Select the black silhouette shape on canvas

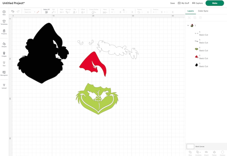(42, 58)
